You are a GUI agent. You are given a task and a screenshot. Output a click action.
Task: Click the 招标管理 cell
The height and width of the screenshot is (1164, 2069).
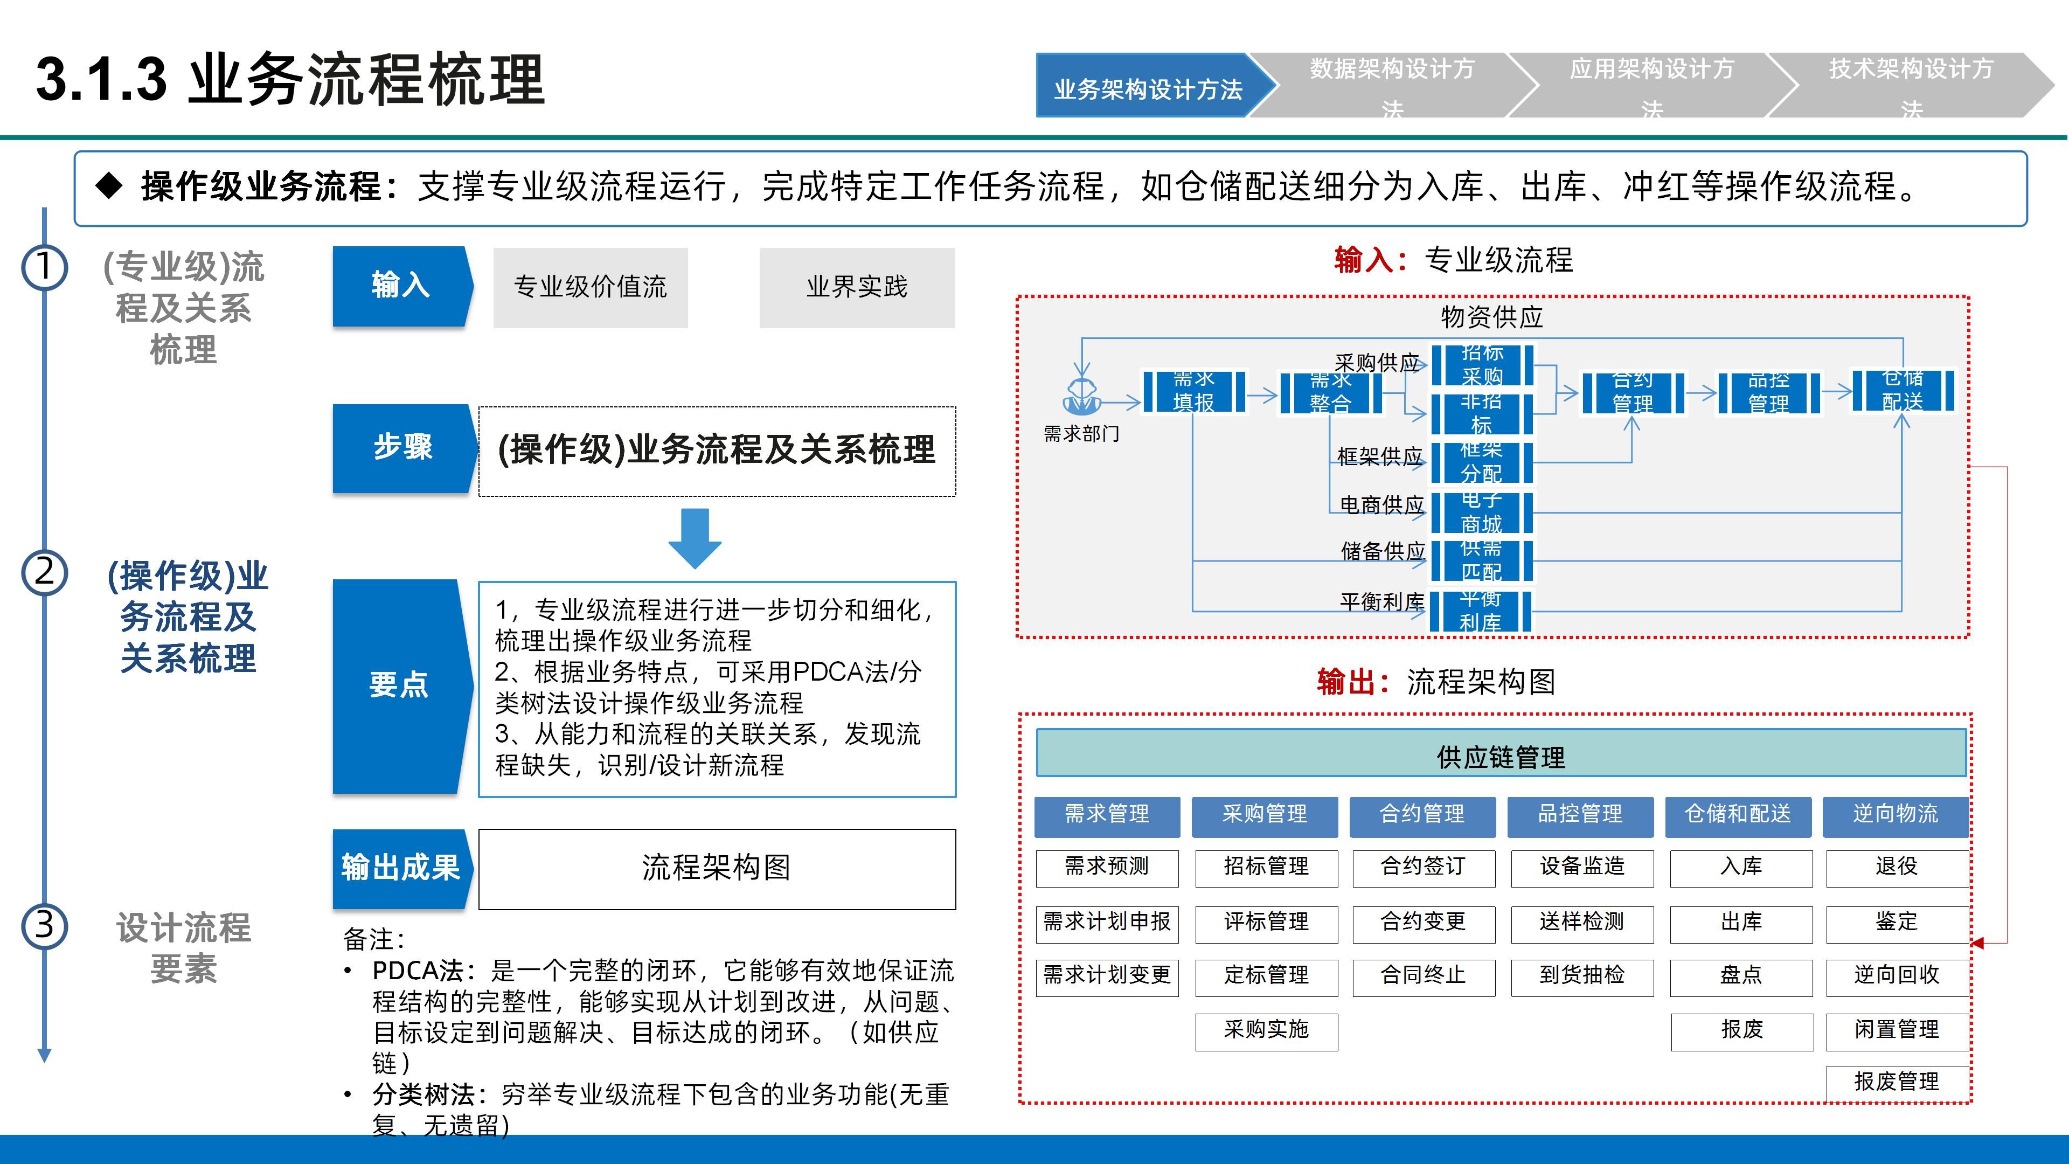pyautogui.click(x=1267, y=868)
